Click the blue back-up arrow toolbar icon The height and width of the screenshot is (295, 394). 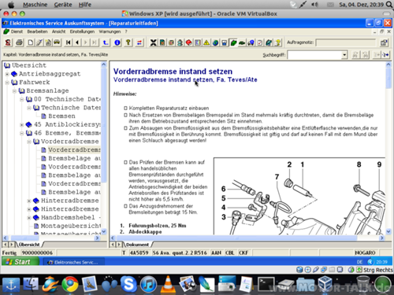tap(106, 42)
